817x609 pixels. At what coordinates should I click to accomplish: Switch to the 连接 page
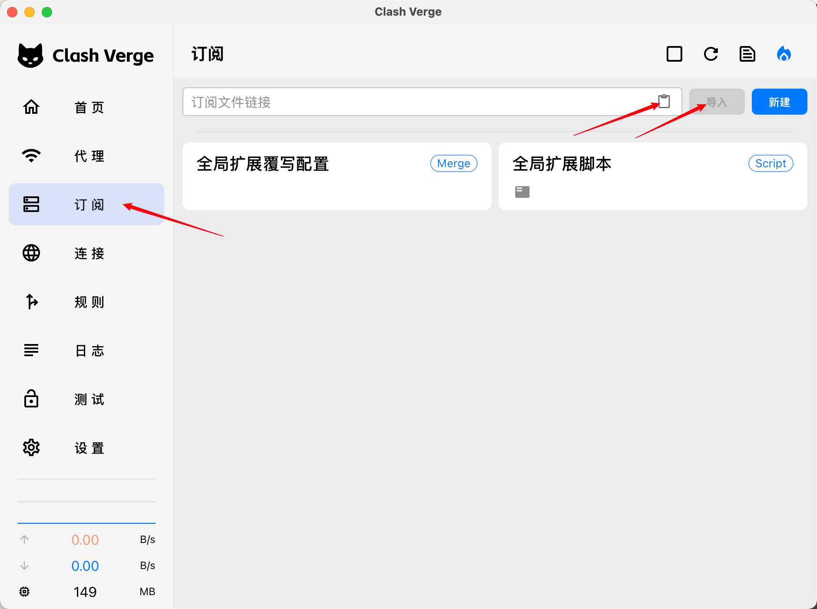point(86,253)
